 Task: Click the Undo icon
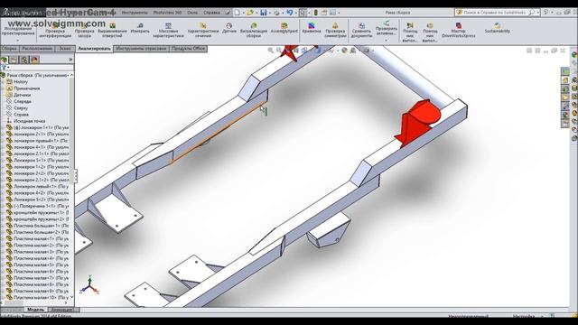pos(289,13)
